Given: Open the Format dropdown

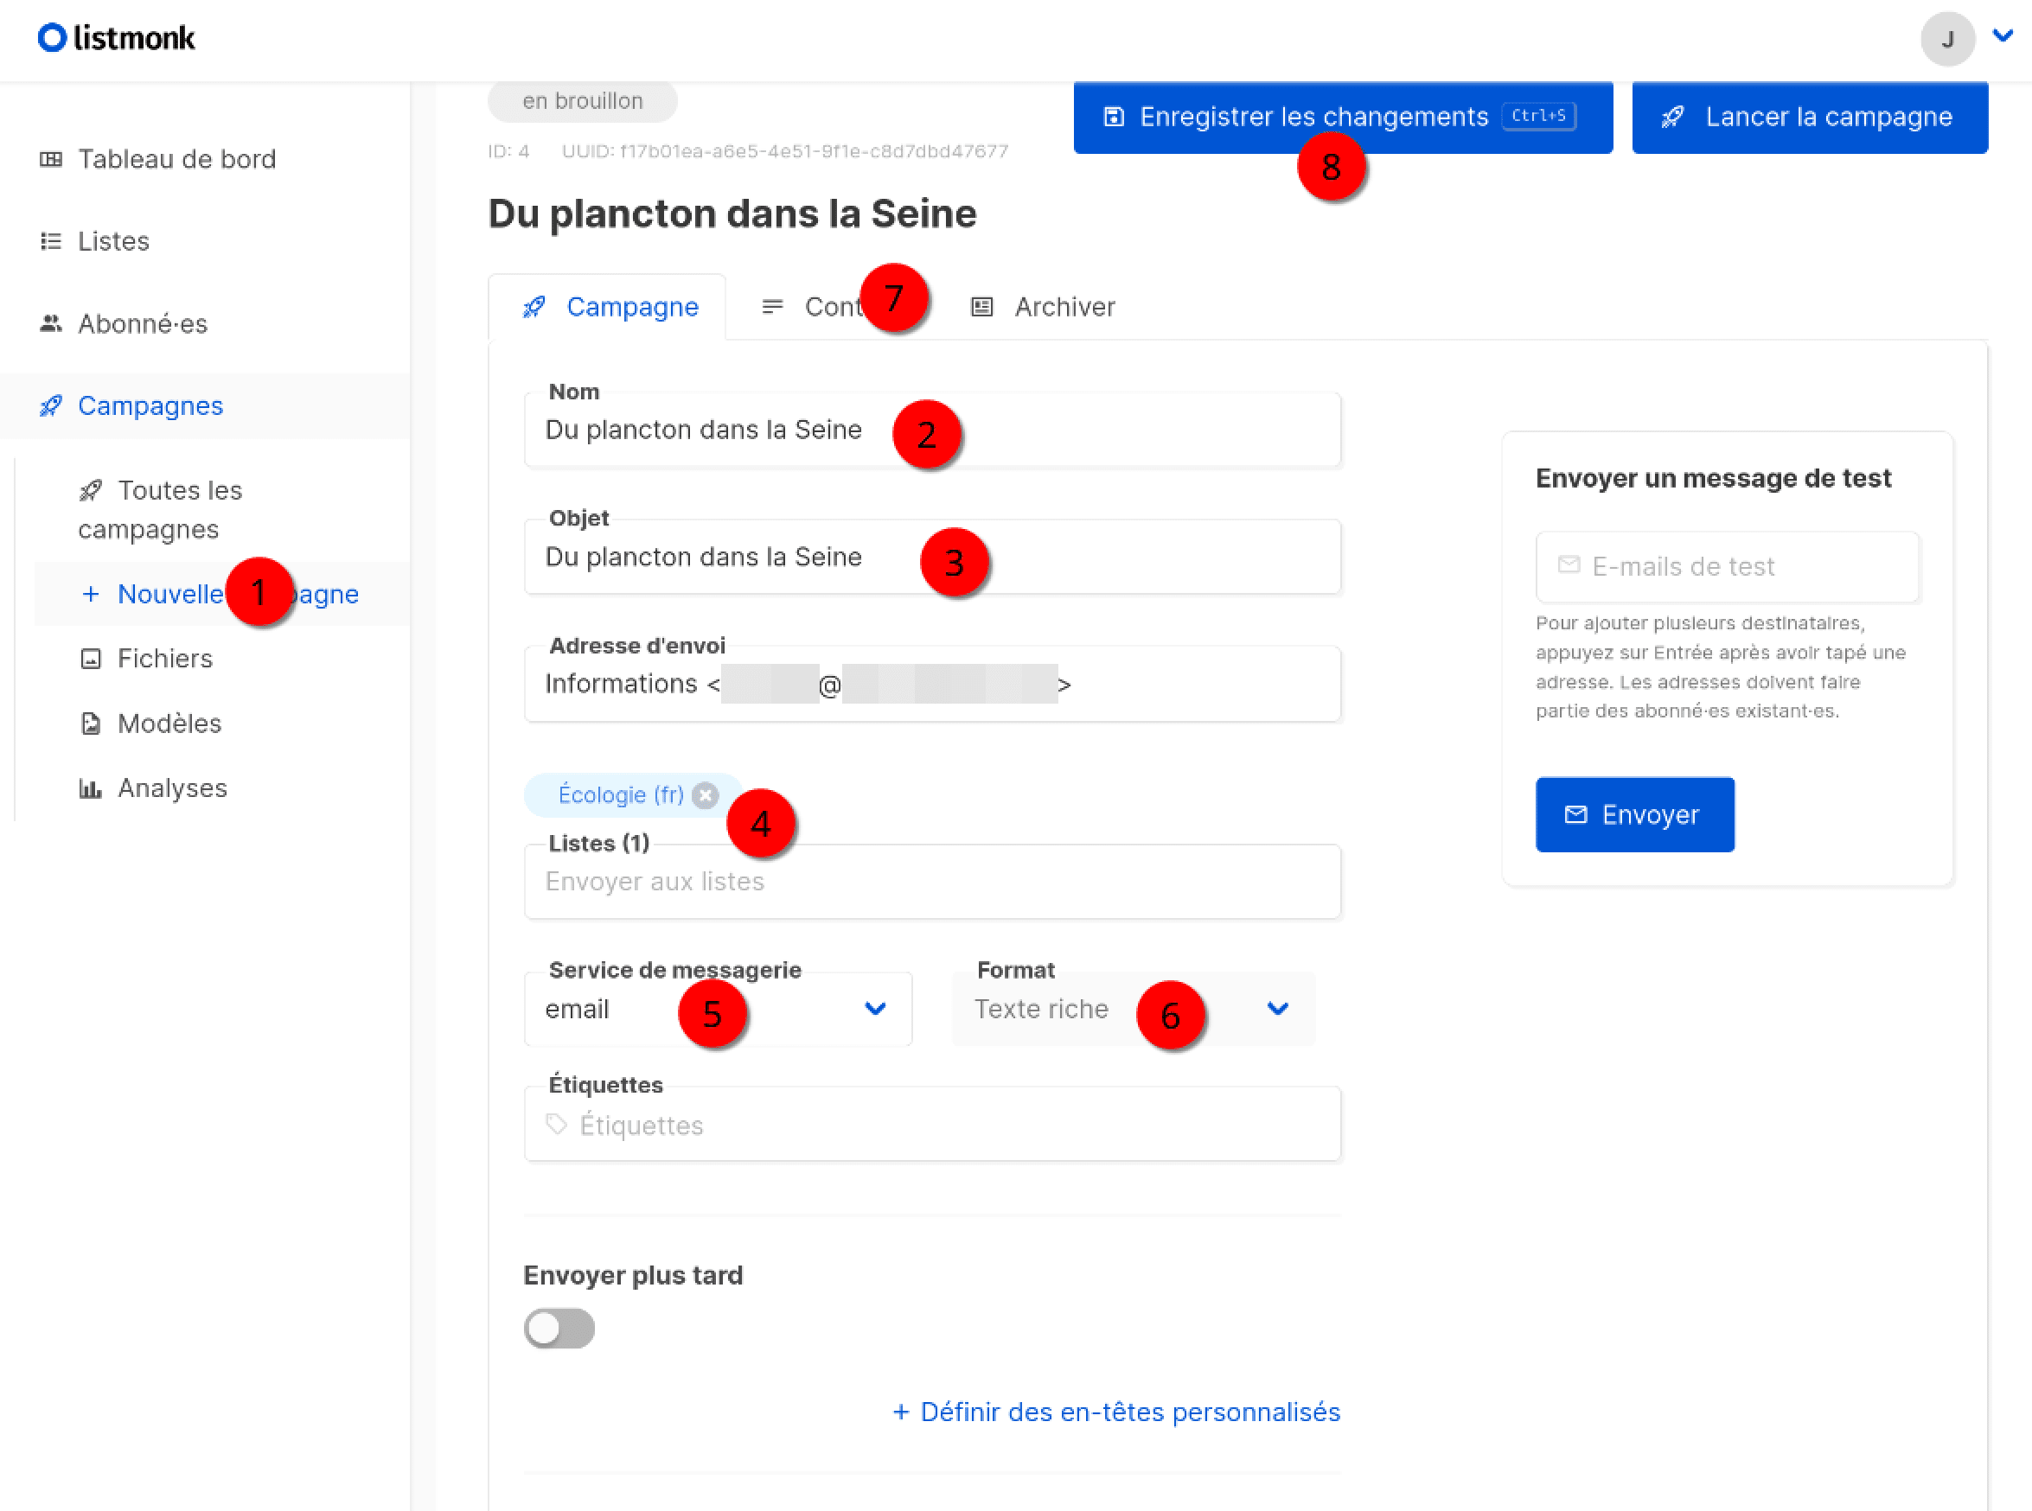Looking at the screenshot, I should click(x=1277, y=1008).
